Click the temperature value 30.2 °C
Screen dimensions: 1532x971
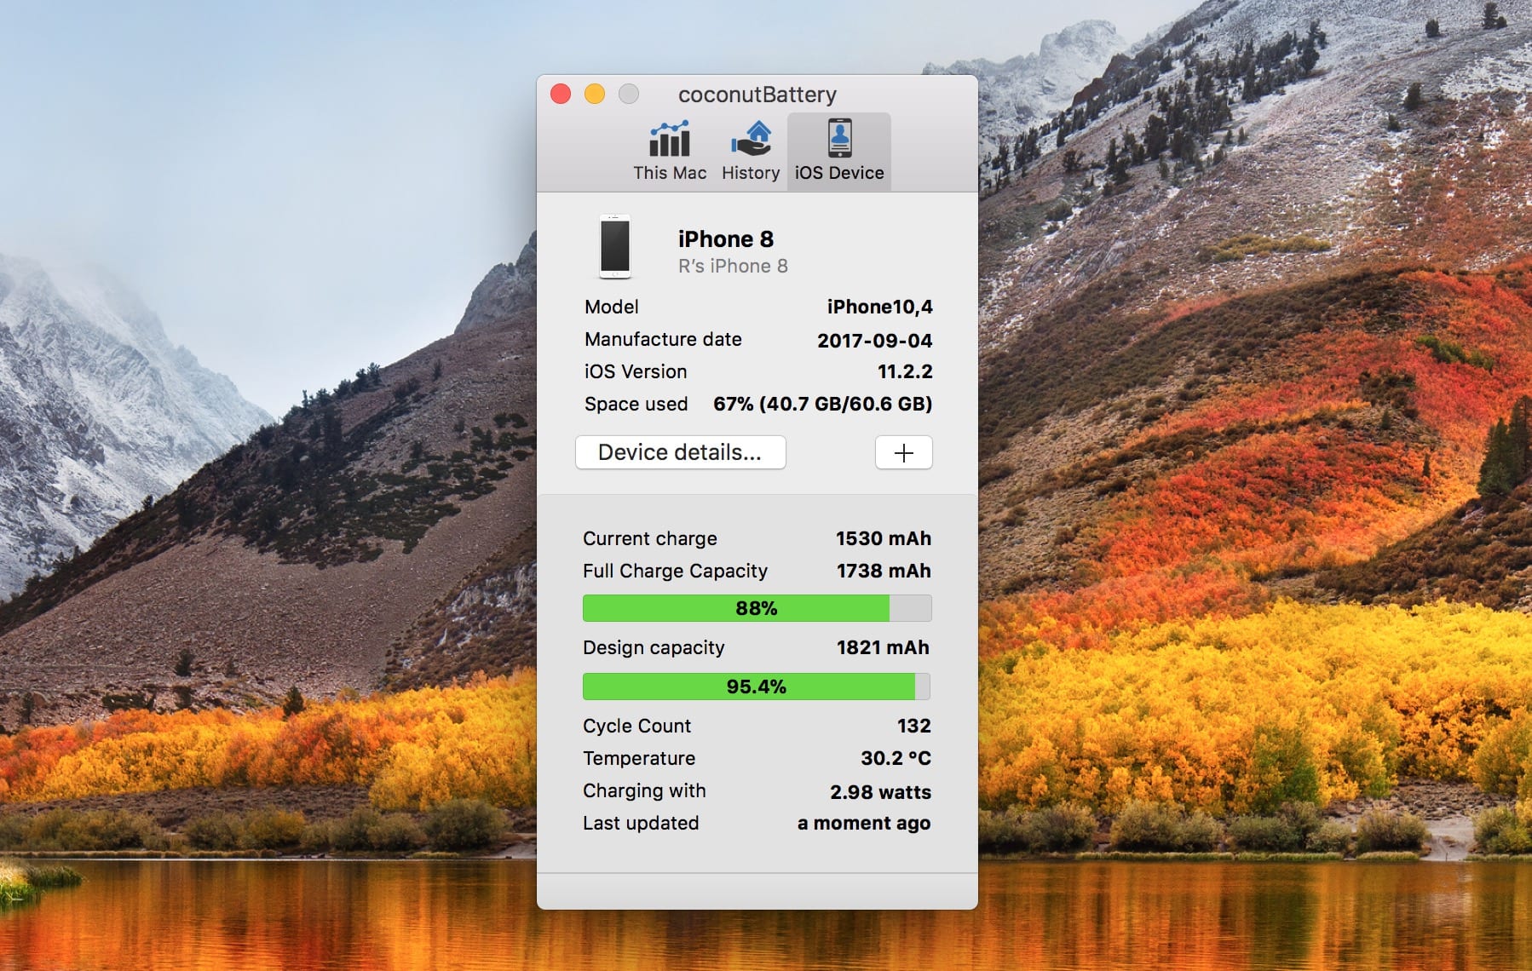[x=896, y=758]
